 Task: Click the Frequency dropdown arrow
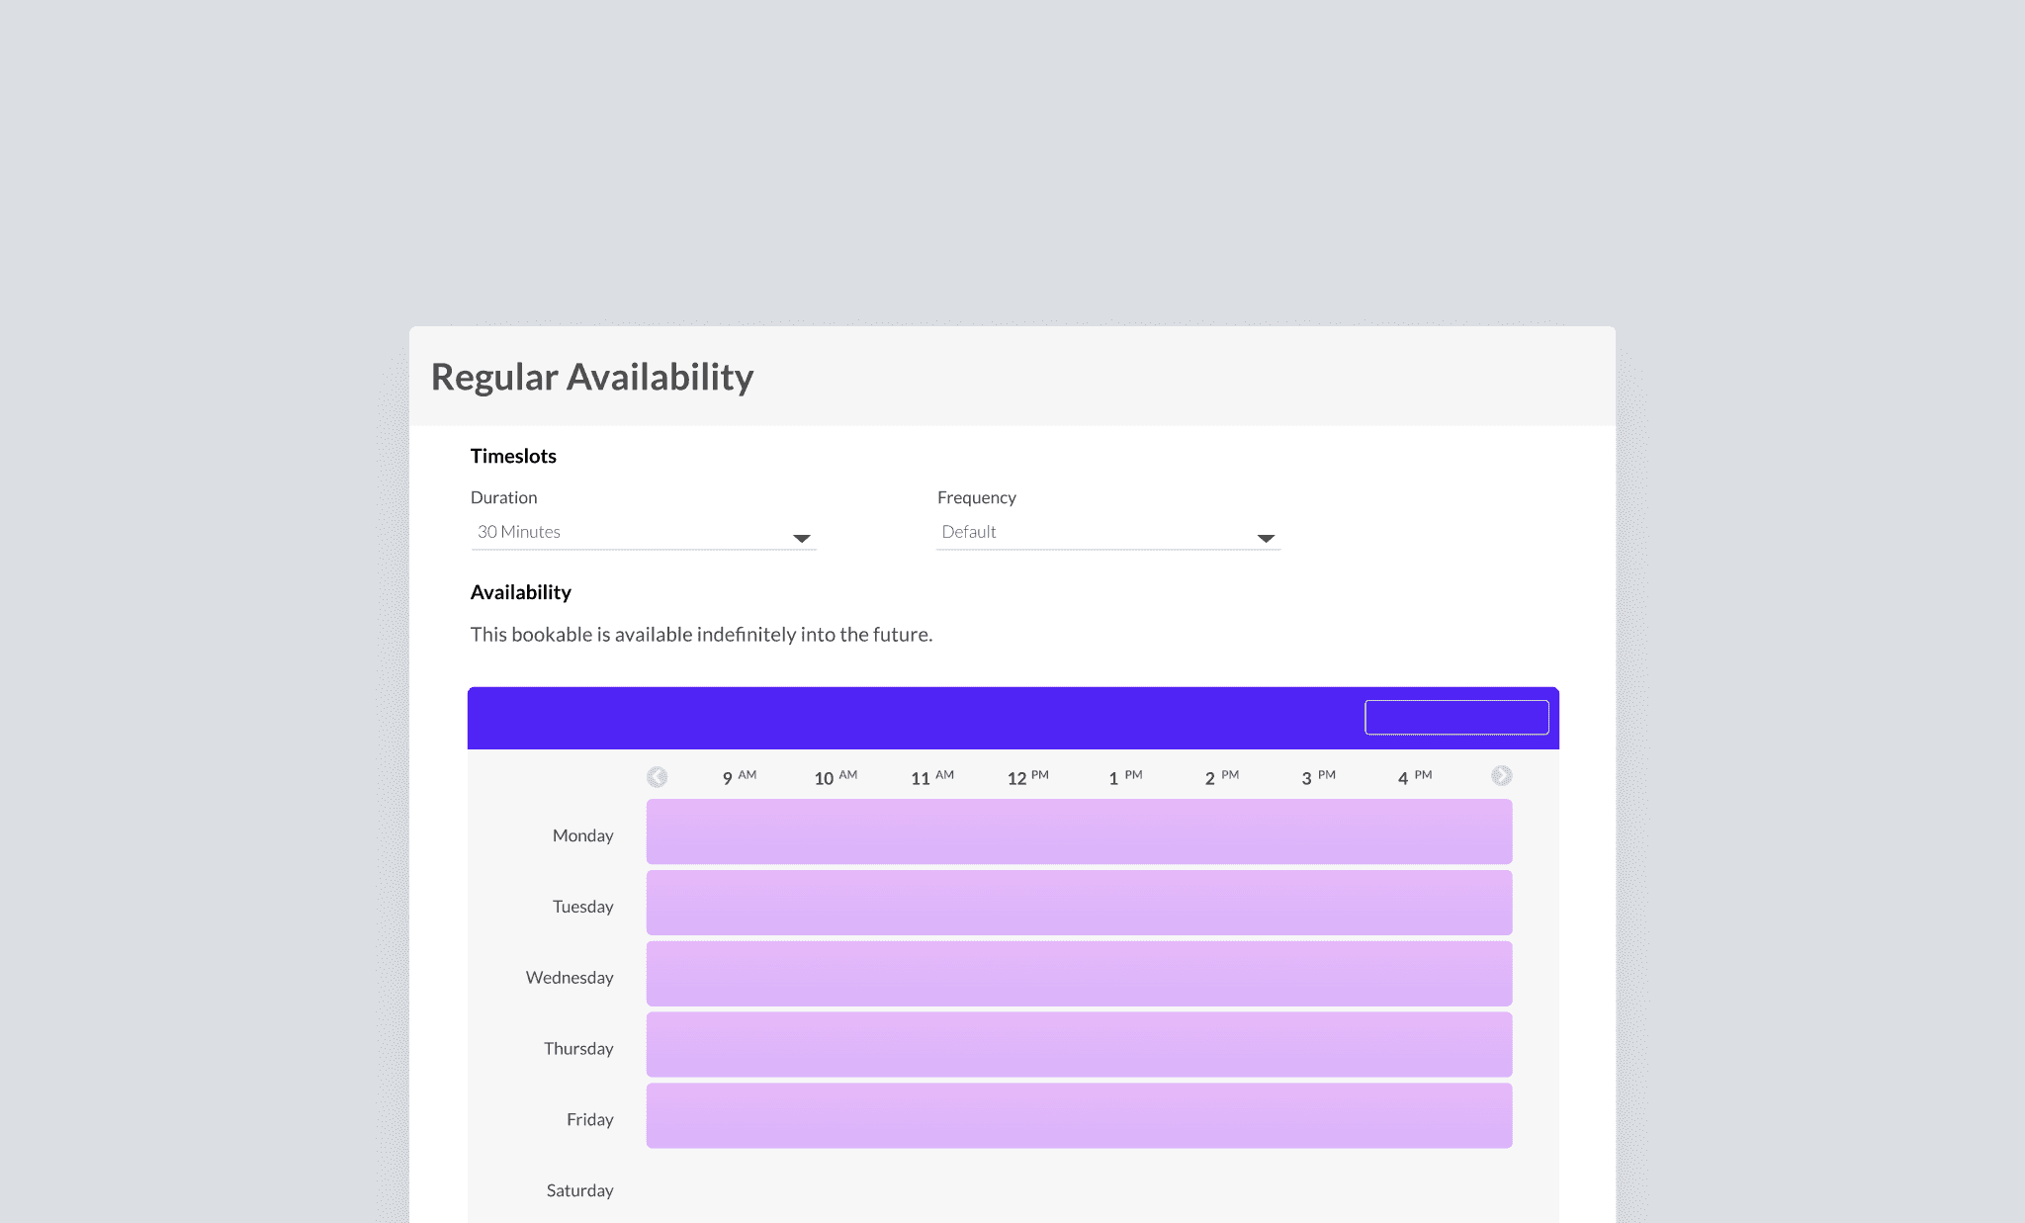point(1266,538)
